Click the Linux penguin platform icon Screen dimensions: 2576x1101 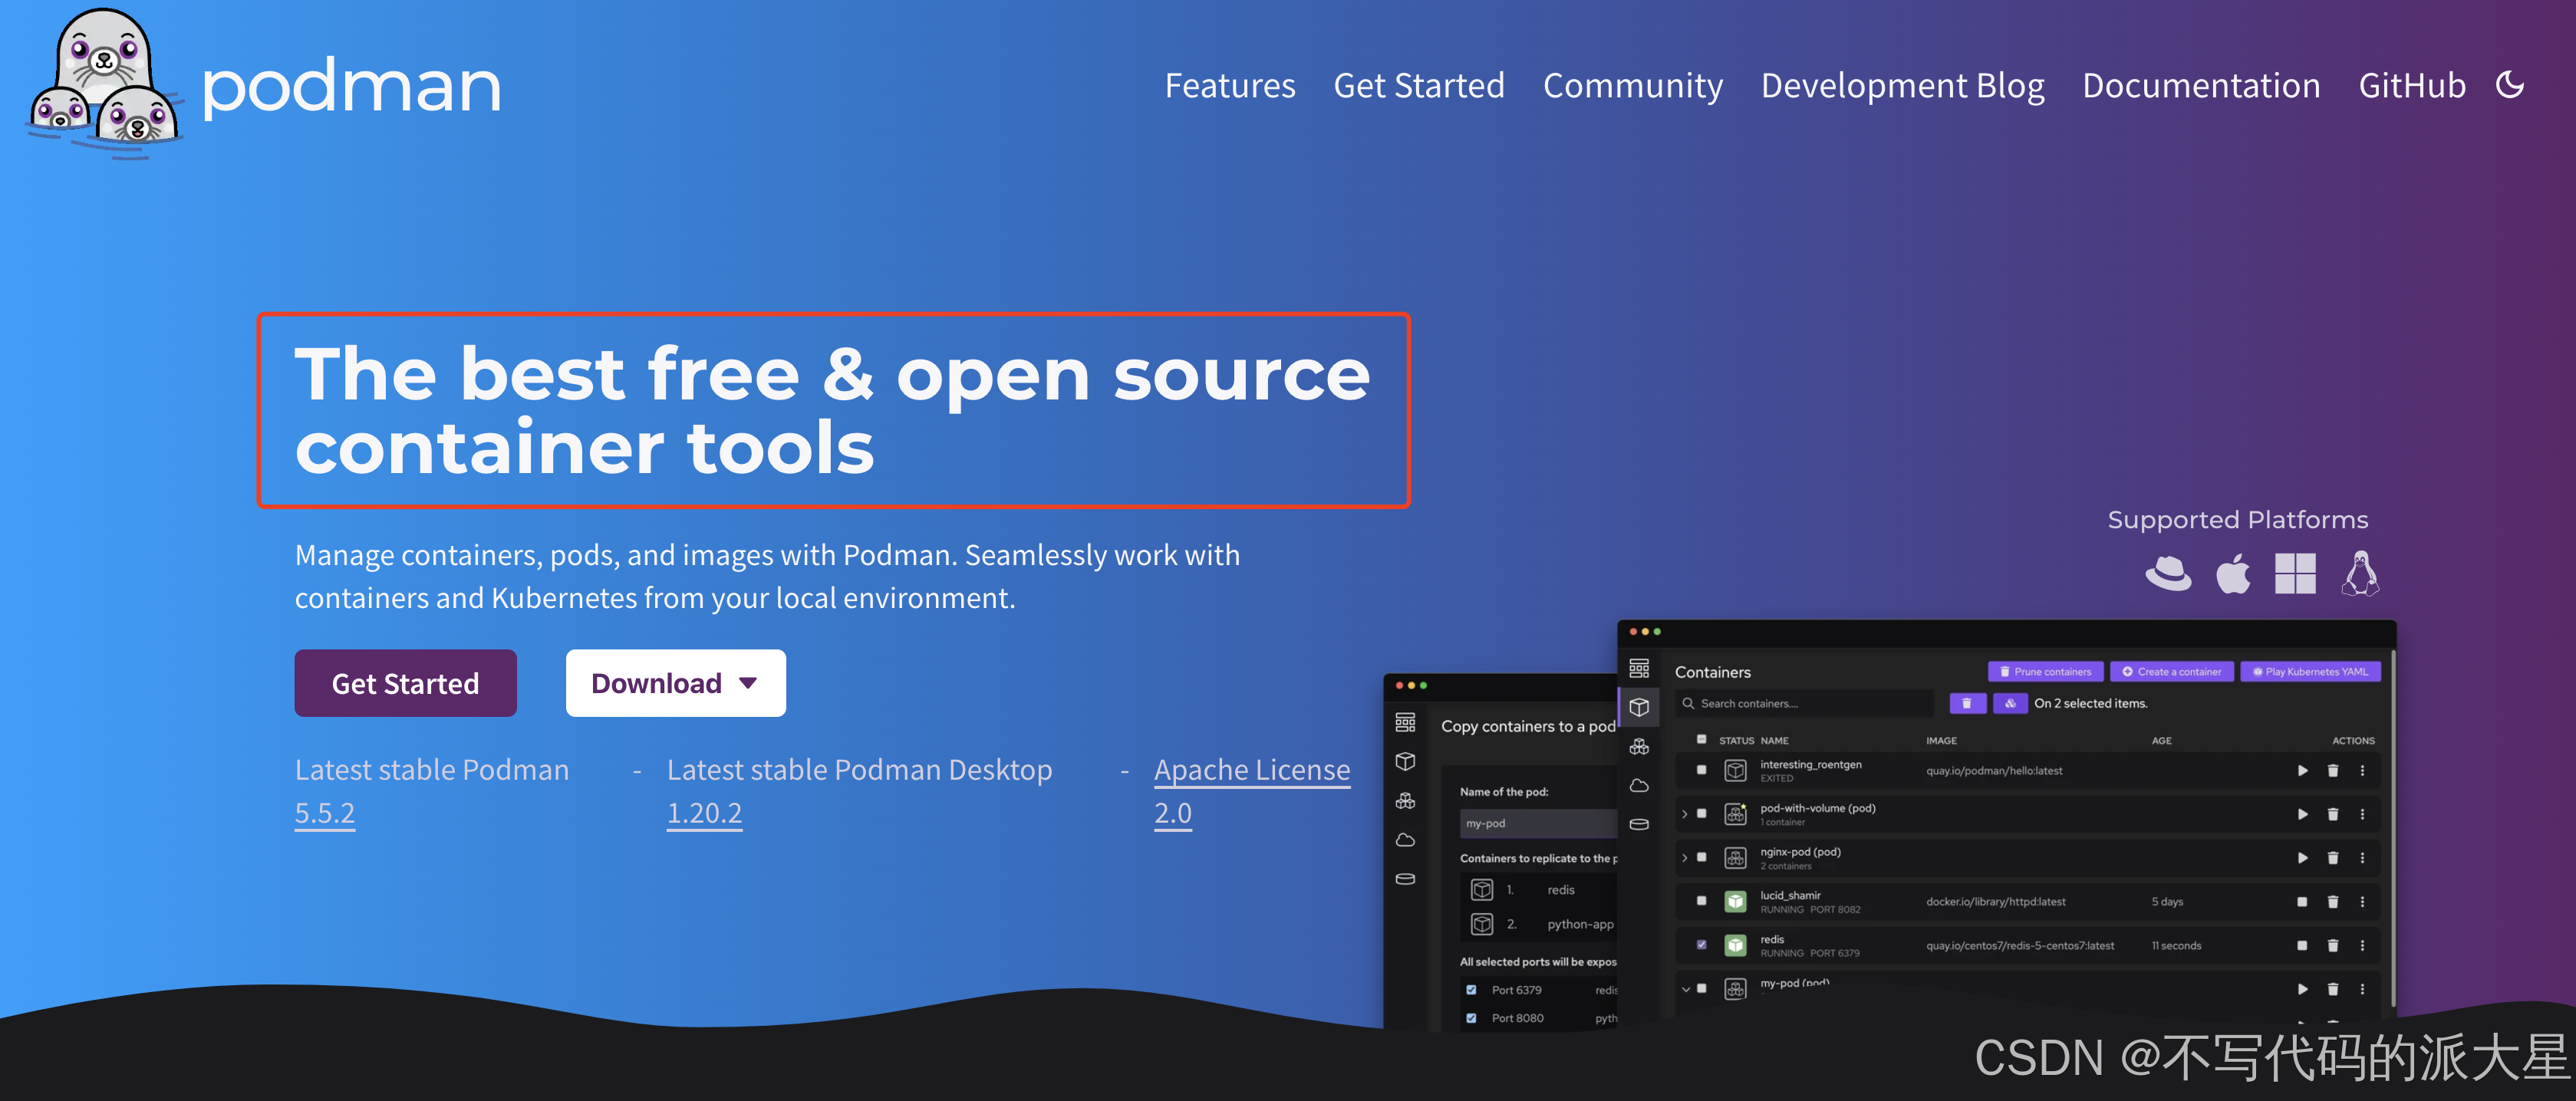[2360, 574]
